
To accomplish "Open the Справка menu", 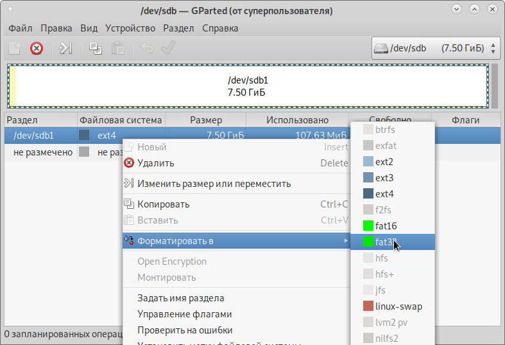I will [x=220, y=28].
